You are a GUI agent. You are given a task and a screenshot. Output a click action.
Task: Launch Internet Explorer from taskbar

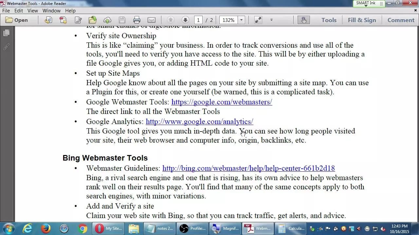point(27,228)
